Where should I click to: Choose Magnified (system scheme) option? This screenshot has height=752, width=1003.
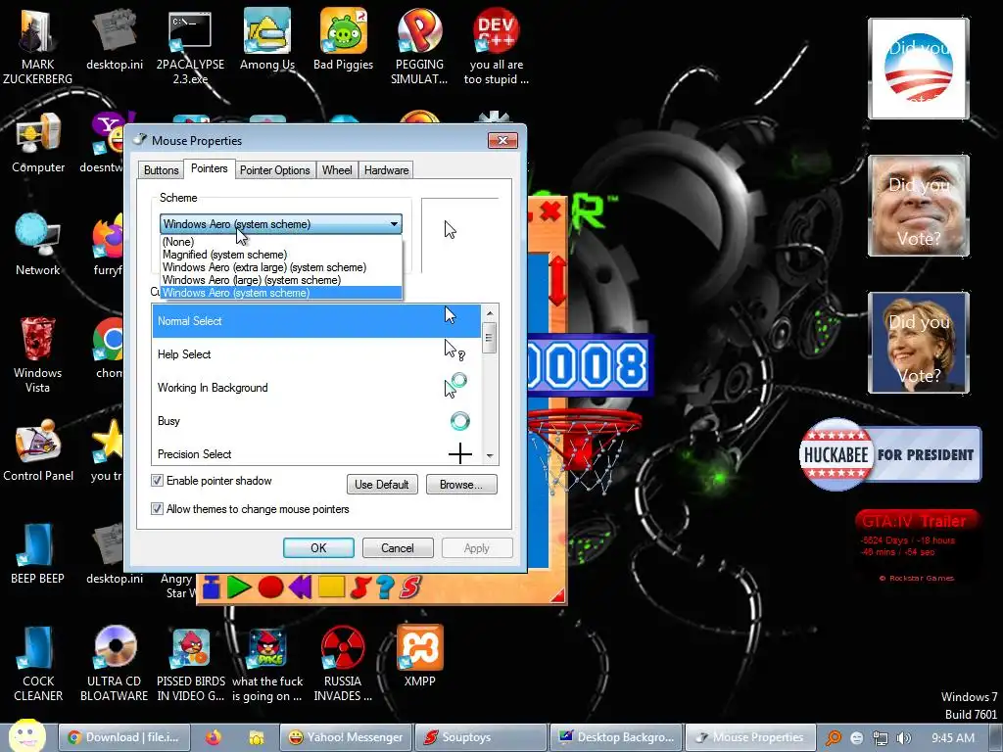pos(281,255)
